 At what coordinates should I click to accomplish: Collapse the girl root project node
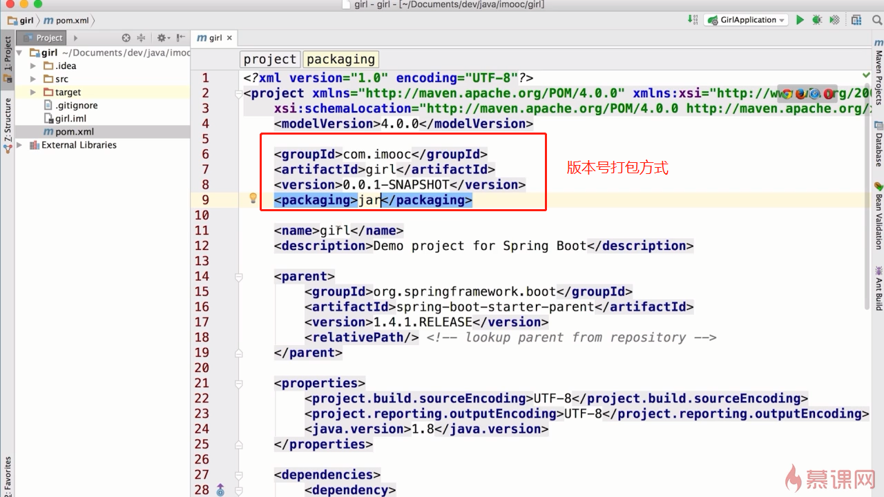pyautogui.click(x=20, y=52)
